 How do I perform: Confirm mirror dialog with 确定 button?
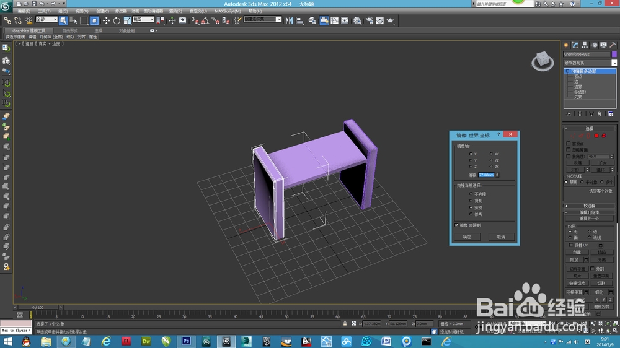coord(467,237)
